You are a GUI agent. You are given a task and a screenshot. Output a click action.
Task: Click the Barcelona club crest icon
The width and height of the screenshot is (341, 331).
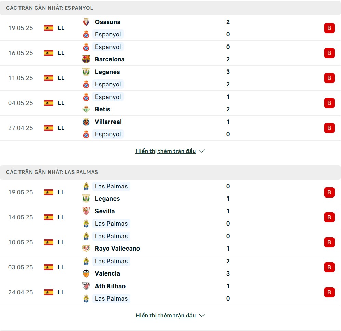[x=86, y=59]
